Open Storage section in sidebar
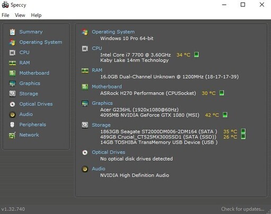 click(29, 94)
